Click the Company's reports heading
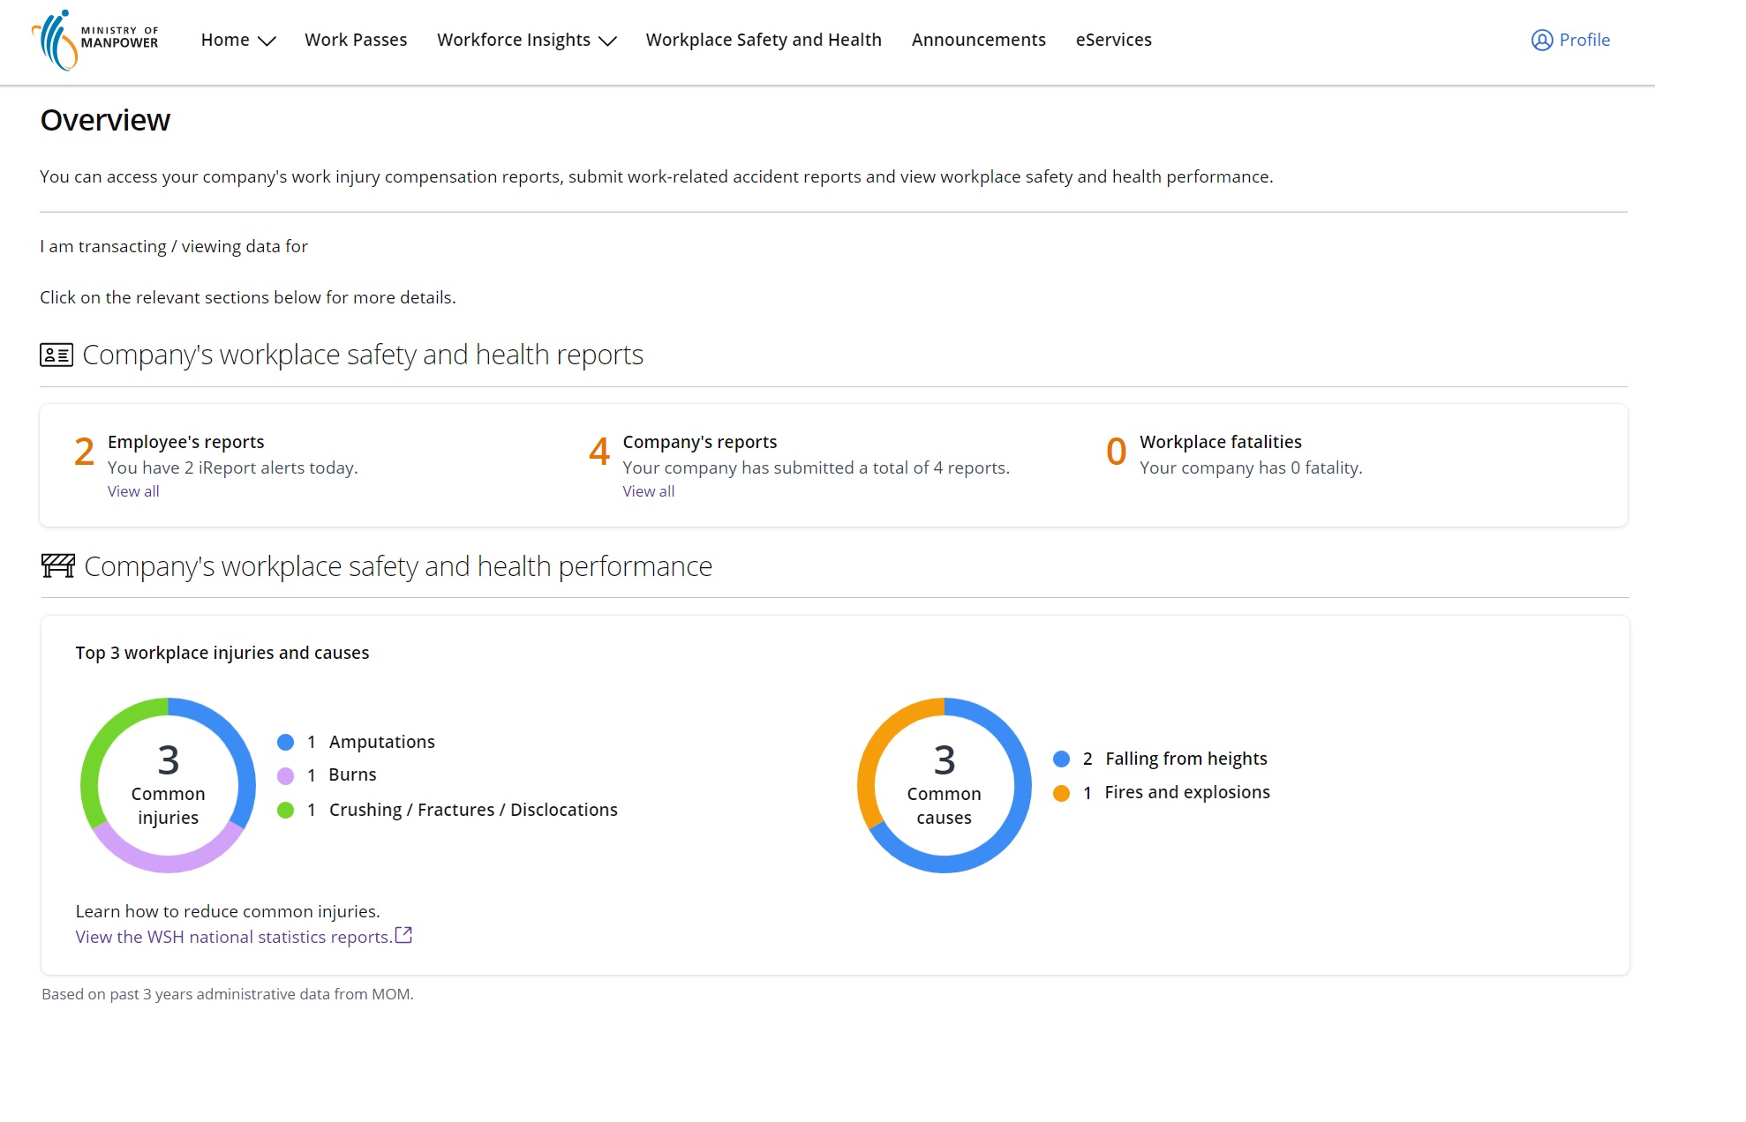The height and width of the screenshot is (1122, 1746). pos(700,442)
